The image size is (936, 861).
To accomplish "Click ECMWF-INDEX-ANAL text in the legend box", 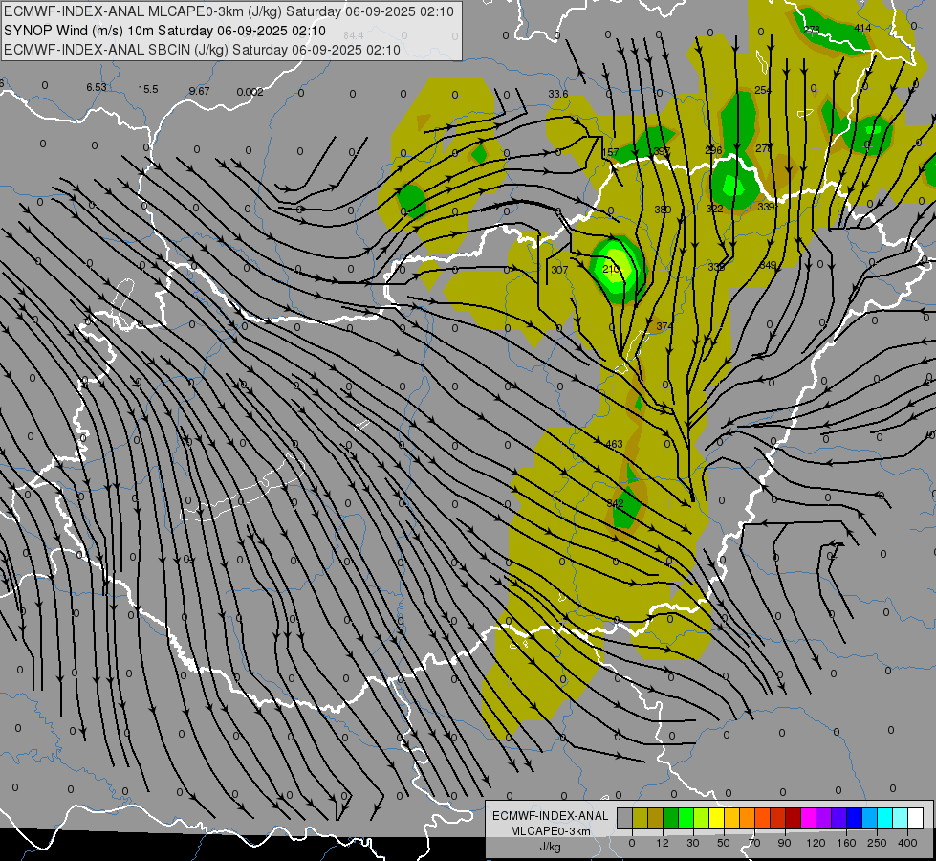I will pyautogui.click(x=551, y=816).
